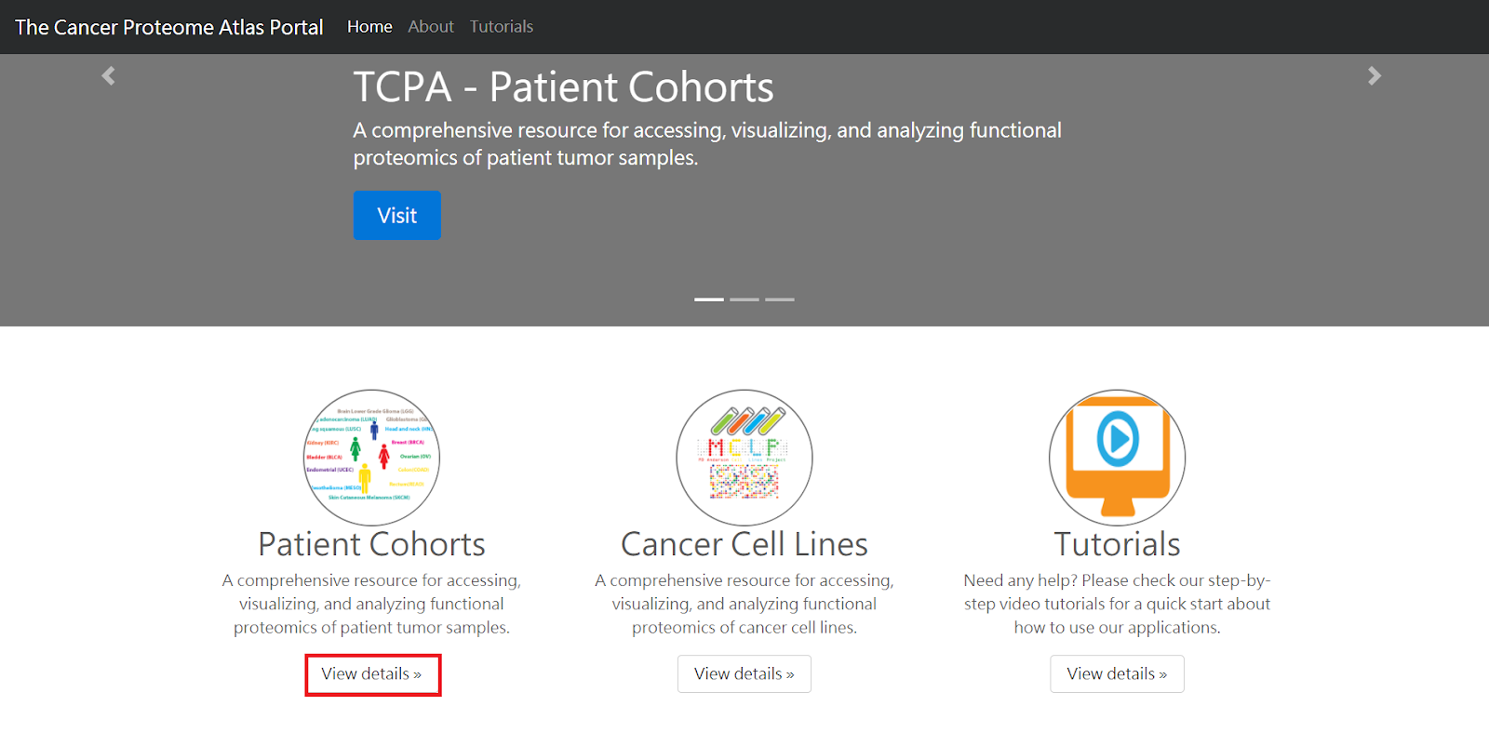Select the second carousel indicator bar
The width and height of the screenshot is (1489, 732).
pyautogui.click(x=744, y=299)
